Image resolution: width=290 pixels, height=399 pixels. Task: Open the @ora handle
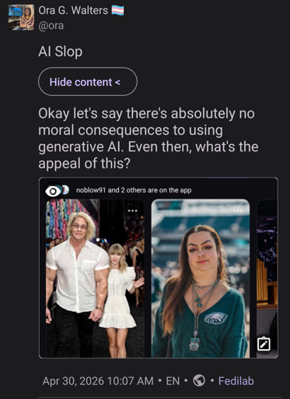point(51,26)
